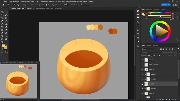180x101 pixels.
Task: Select the Path Selection arrow tool
Action: pos(6,36)
